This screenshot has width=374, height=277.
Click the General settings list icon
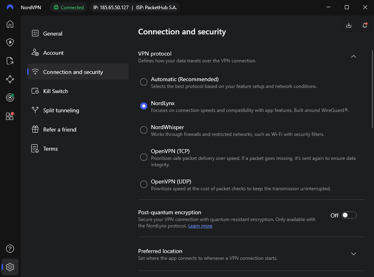click(35, 33)
